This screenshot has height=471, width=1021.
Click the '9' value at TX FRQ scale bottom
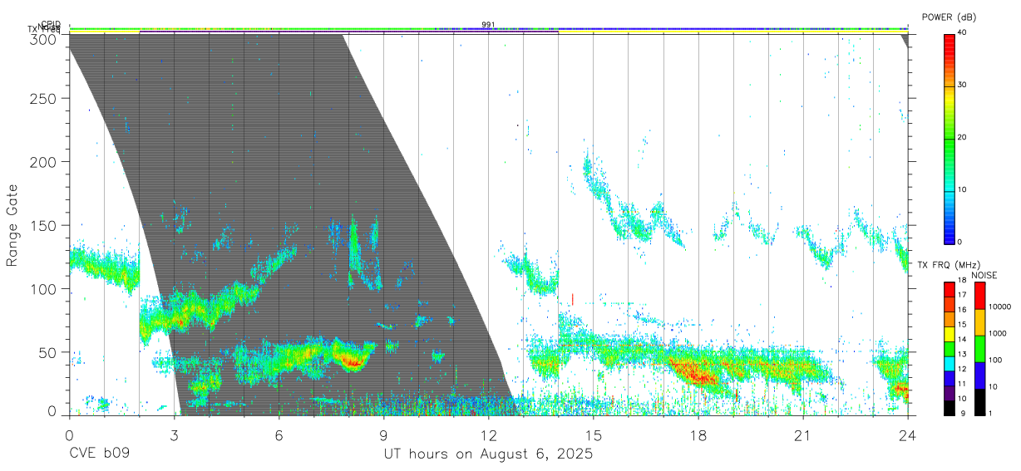pos(961,413)
